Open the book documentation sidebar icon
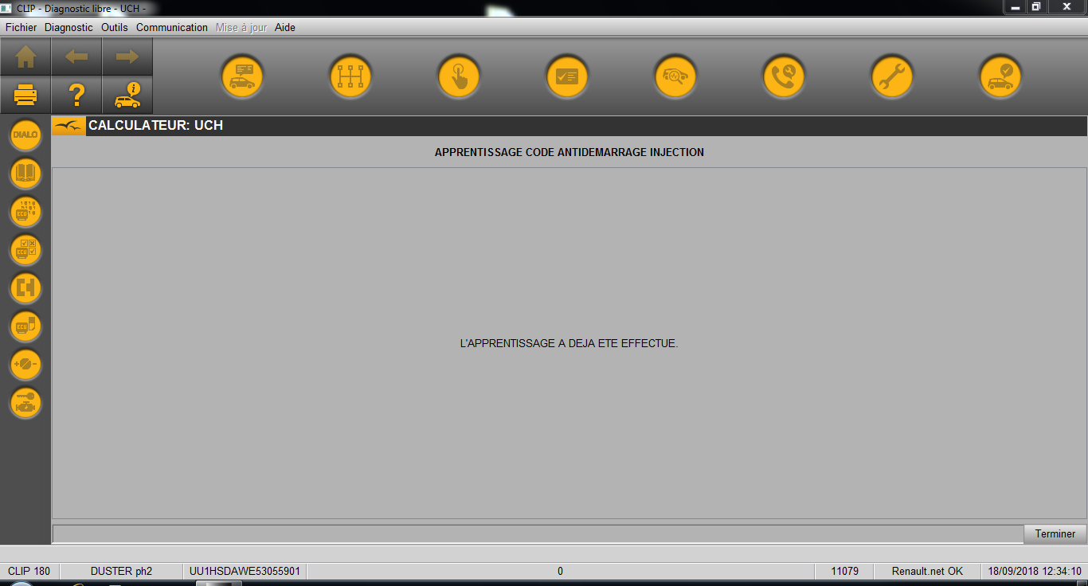Viewport: 1088px width, 586px height. 25,173
